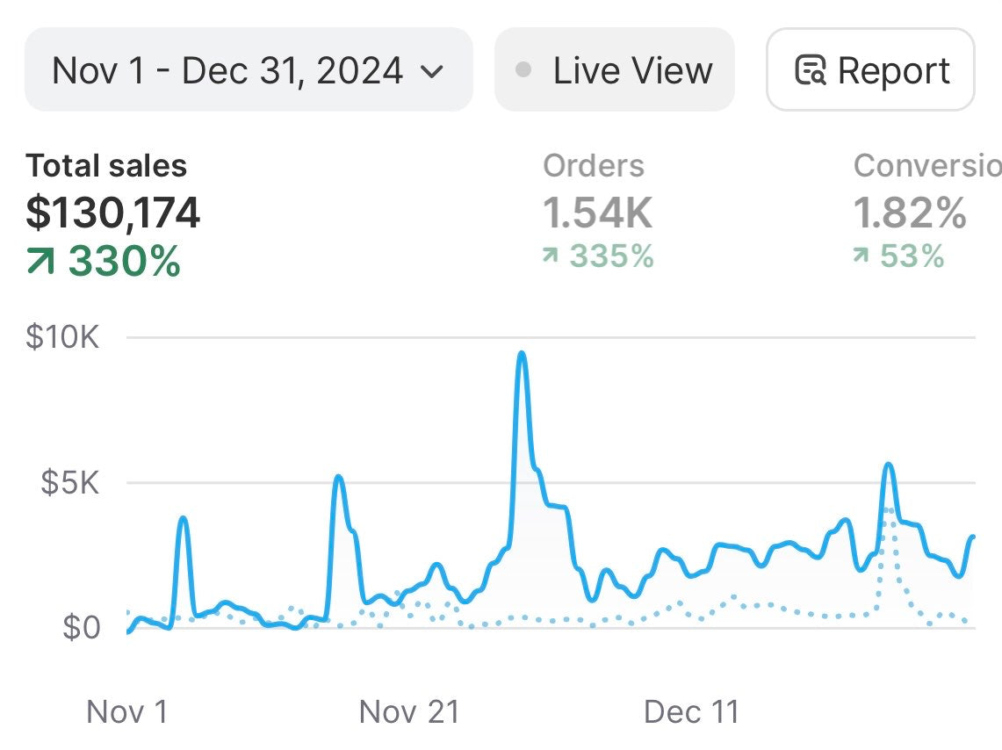The width and height of the screenshot is (1002, 750).
Task: Open the Nov 1 - Dec 31 date range dropdown
Action: click(248, 70)
